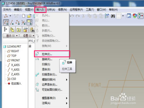Select Y_AXIS in the model tree

click(14, 70)
